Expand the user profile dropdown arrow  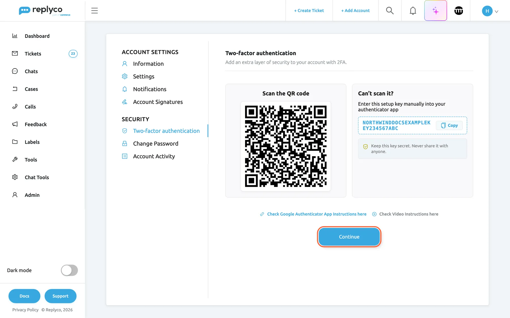[496, 12]
